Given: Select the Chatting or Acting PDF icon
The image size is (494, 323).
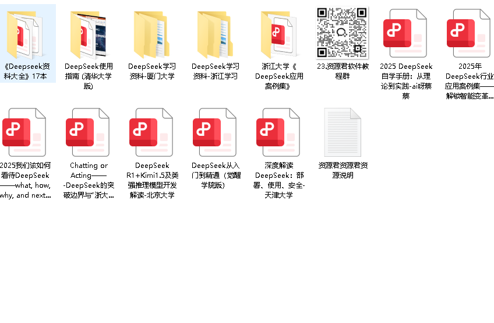Looking at the screenshot, I should point(88,132).
